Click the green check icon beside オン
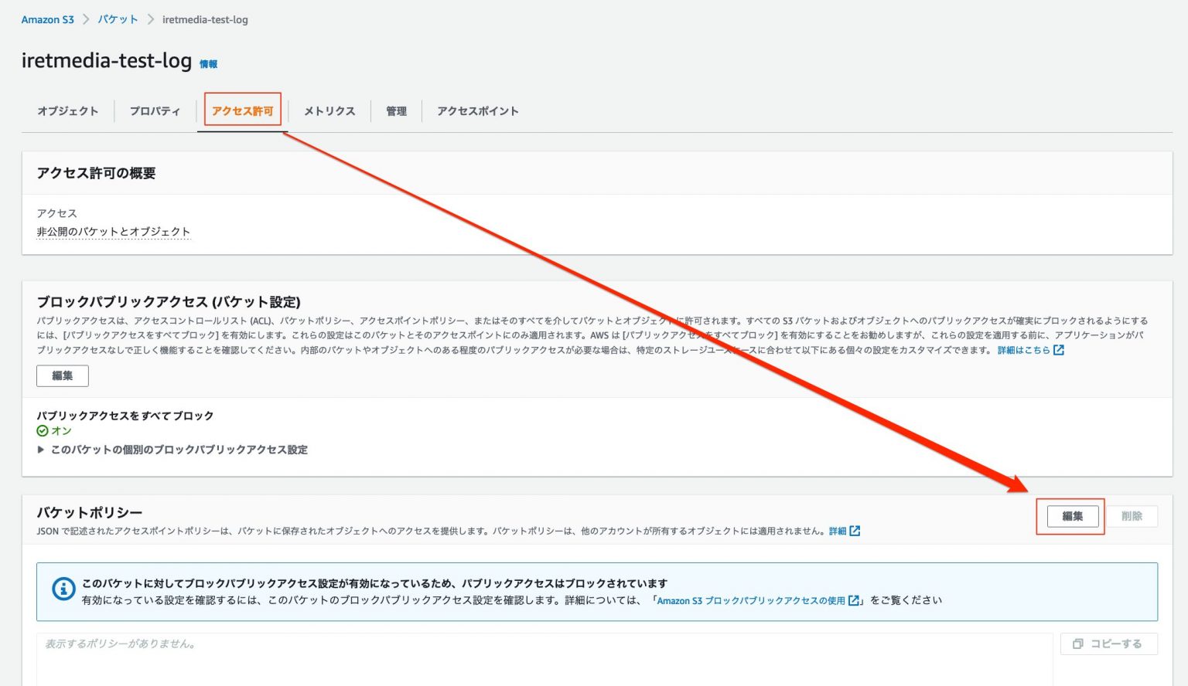 coord(42,430)
